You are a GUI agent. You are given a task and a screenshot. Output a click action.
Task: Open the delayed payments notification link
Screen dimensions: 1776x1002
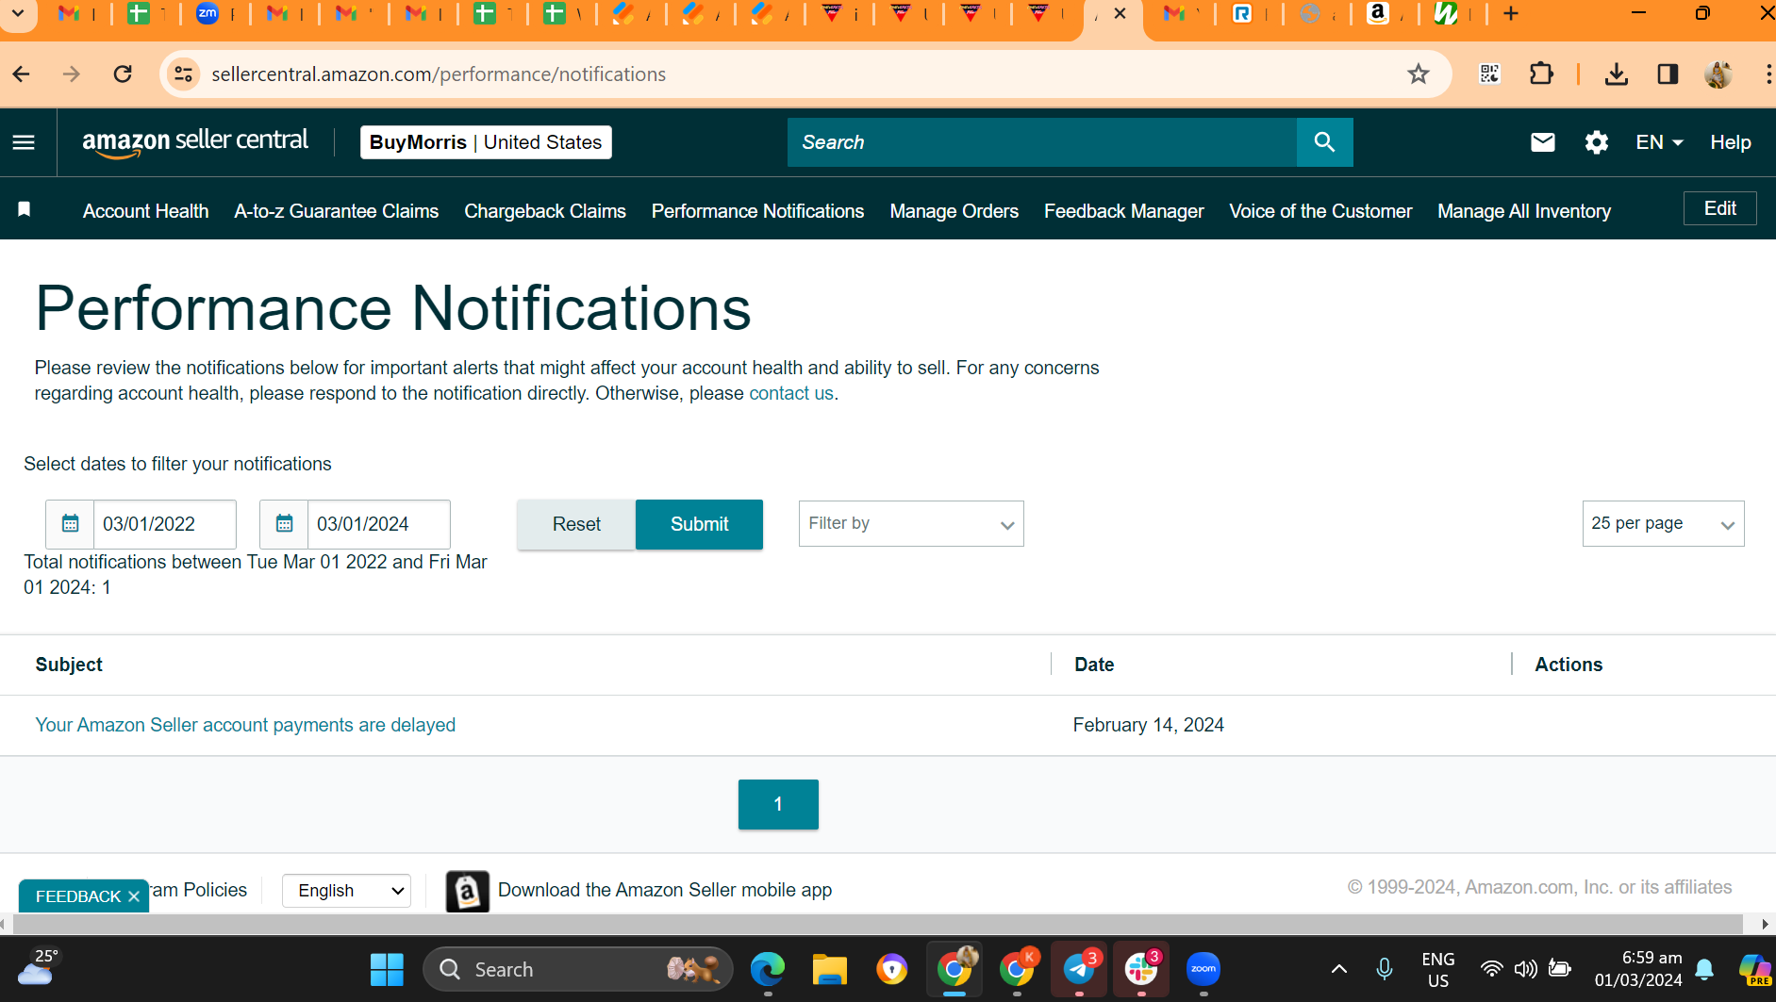(x=245, y=725)
